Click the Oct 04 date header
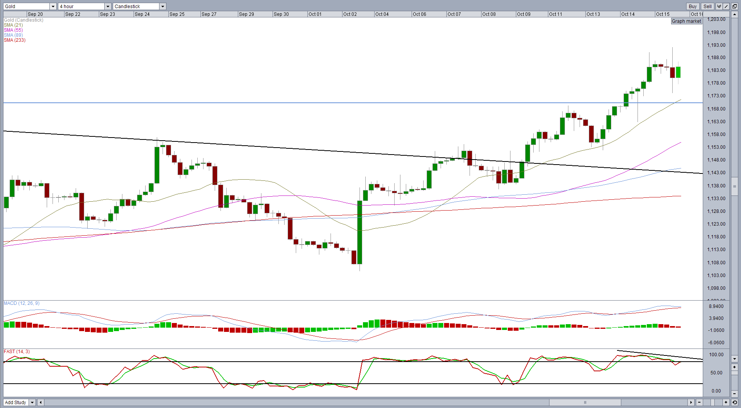Viewport: 741px width, 408px height. pos(382,14)
